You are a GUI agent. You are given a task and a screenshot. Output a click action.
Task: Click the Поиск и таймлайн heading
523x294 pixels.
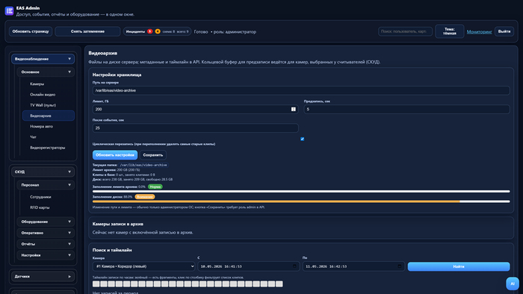click(112, 250)
